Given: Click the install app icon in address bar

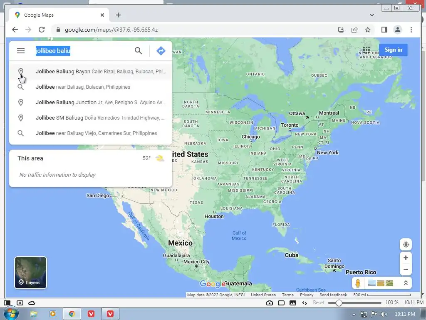Looking at the screenshot, I should coord(341,30).
